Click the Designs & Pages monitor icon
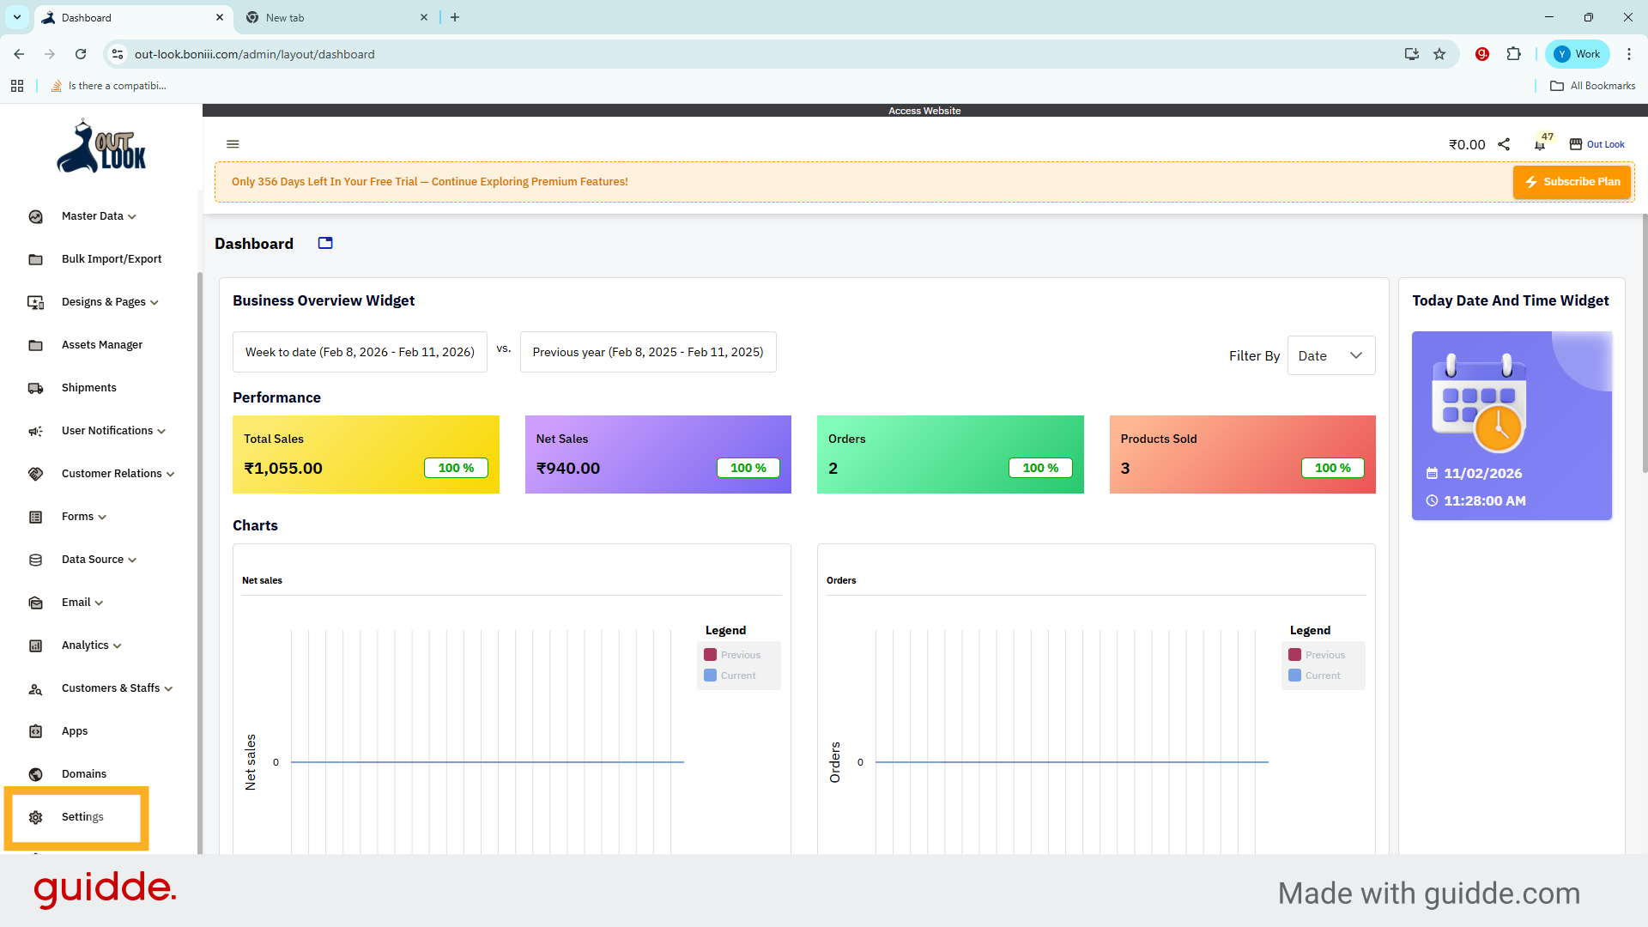The width and height of the screenshot is (1648, 927). coord(35,302)
